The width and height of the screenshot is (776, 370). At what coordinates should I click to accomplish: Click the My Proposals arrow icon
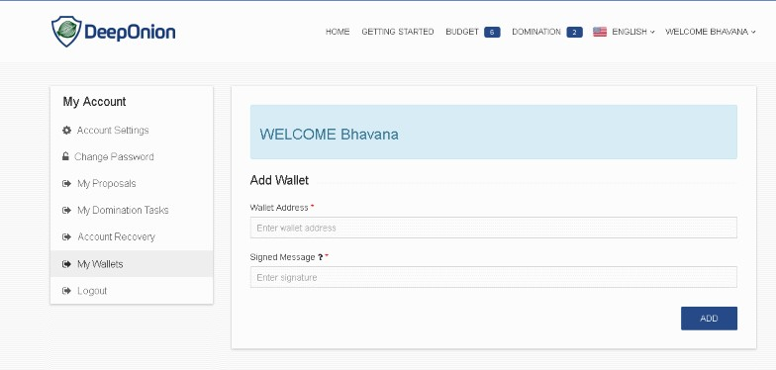[67, 184]
